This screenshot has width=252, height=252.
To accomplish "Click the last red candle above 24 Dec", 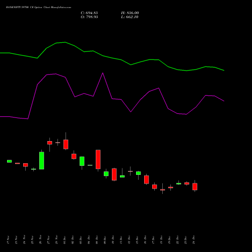I will click(x=195, y=186).
